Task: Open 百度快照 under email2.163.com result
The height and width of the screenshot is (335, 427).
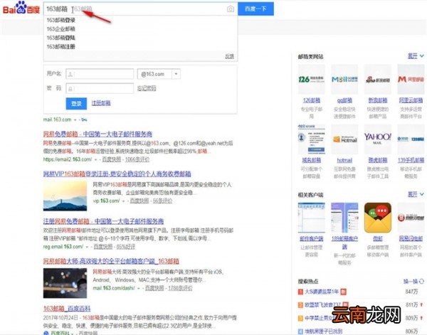Action: pyautogui.click(x=112, y=159)
